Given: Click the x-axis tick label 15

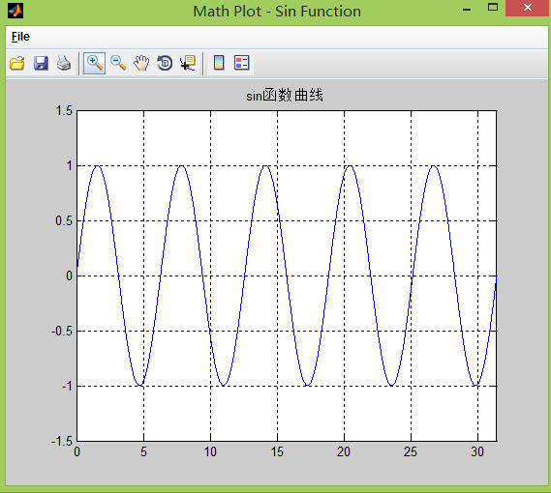Looking at the screenshot, I should pos(277,452).
